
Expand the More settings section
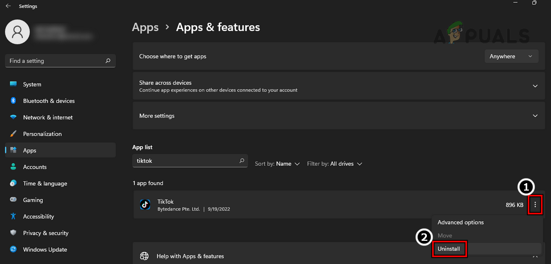click(535, 116)
